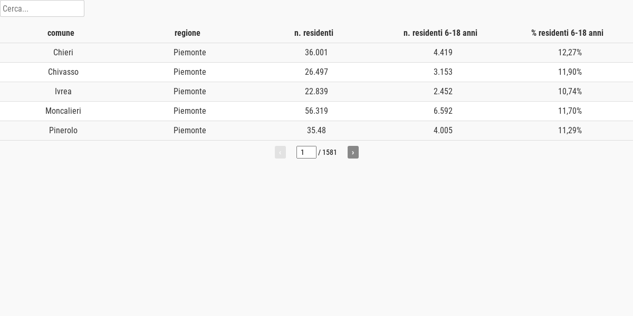The height and width of the screenshot is (316, 633).
Task: Select the Chivasso comune cell
Action: [x=63, y=72]
